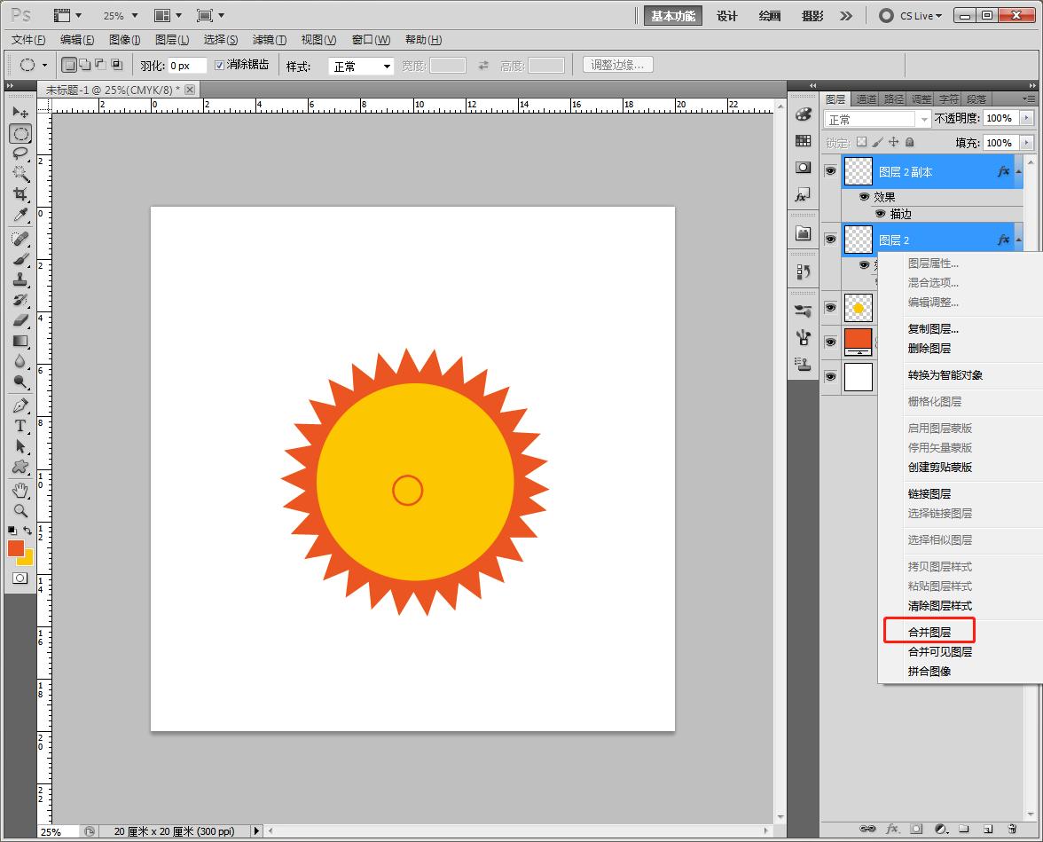The width and height of the screenshot is (1043, 842).
Task: Toggle visibility of the 描边 effect
Action: [880, 214]
